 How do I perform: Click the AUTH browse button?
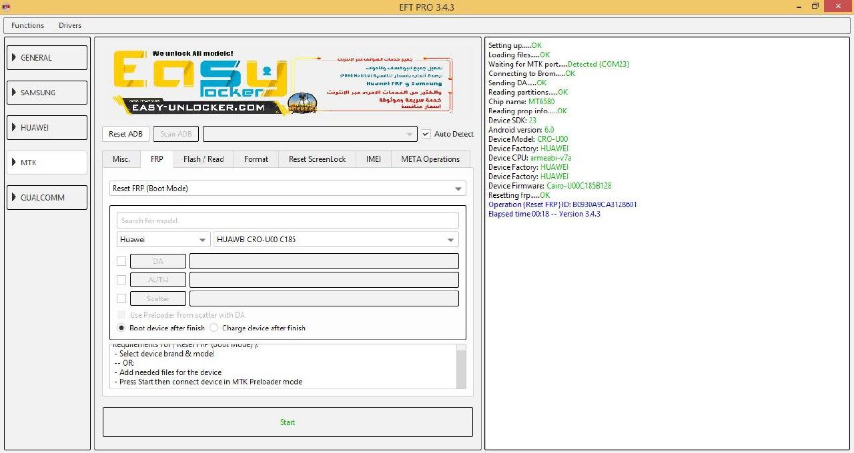158,280
